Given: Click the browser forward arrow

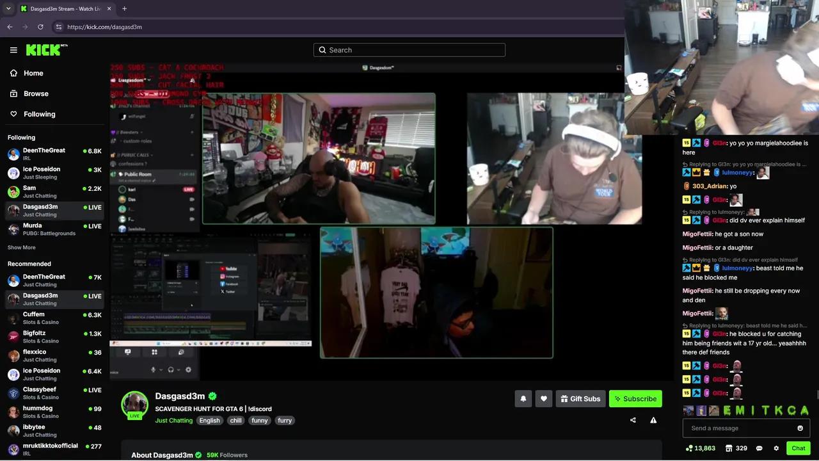Looking at the screenshot, I should pos(25,27).
